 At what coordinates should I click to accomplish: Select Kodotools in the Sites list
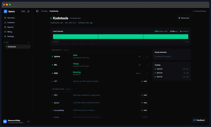(x=18, y=47)
